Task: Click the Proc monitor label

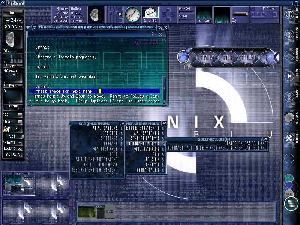Action: (x=13, y=86)
